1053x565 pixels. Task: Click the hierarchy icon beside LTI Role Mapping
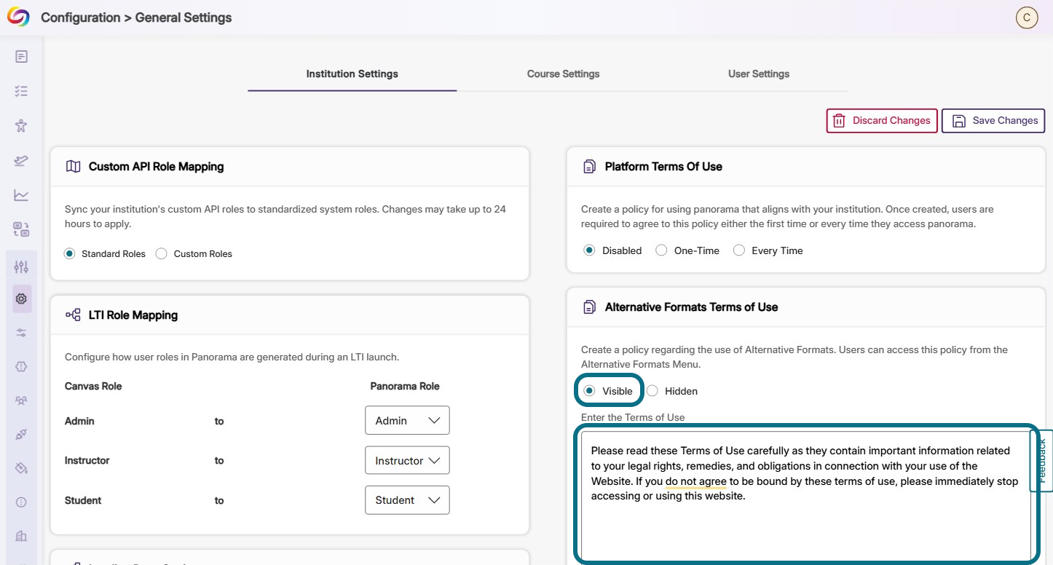click(x=73, y=315)
